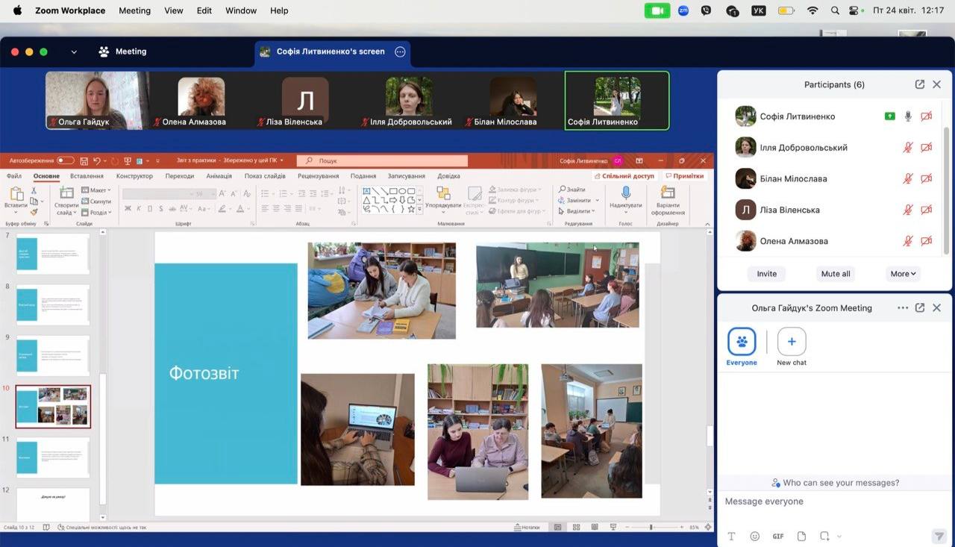Open the Замінити replace dropdown arrow
This screenshot has height=547, width=955.
597,201
